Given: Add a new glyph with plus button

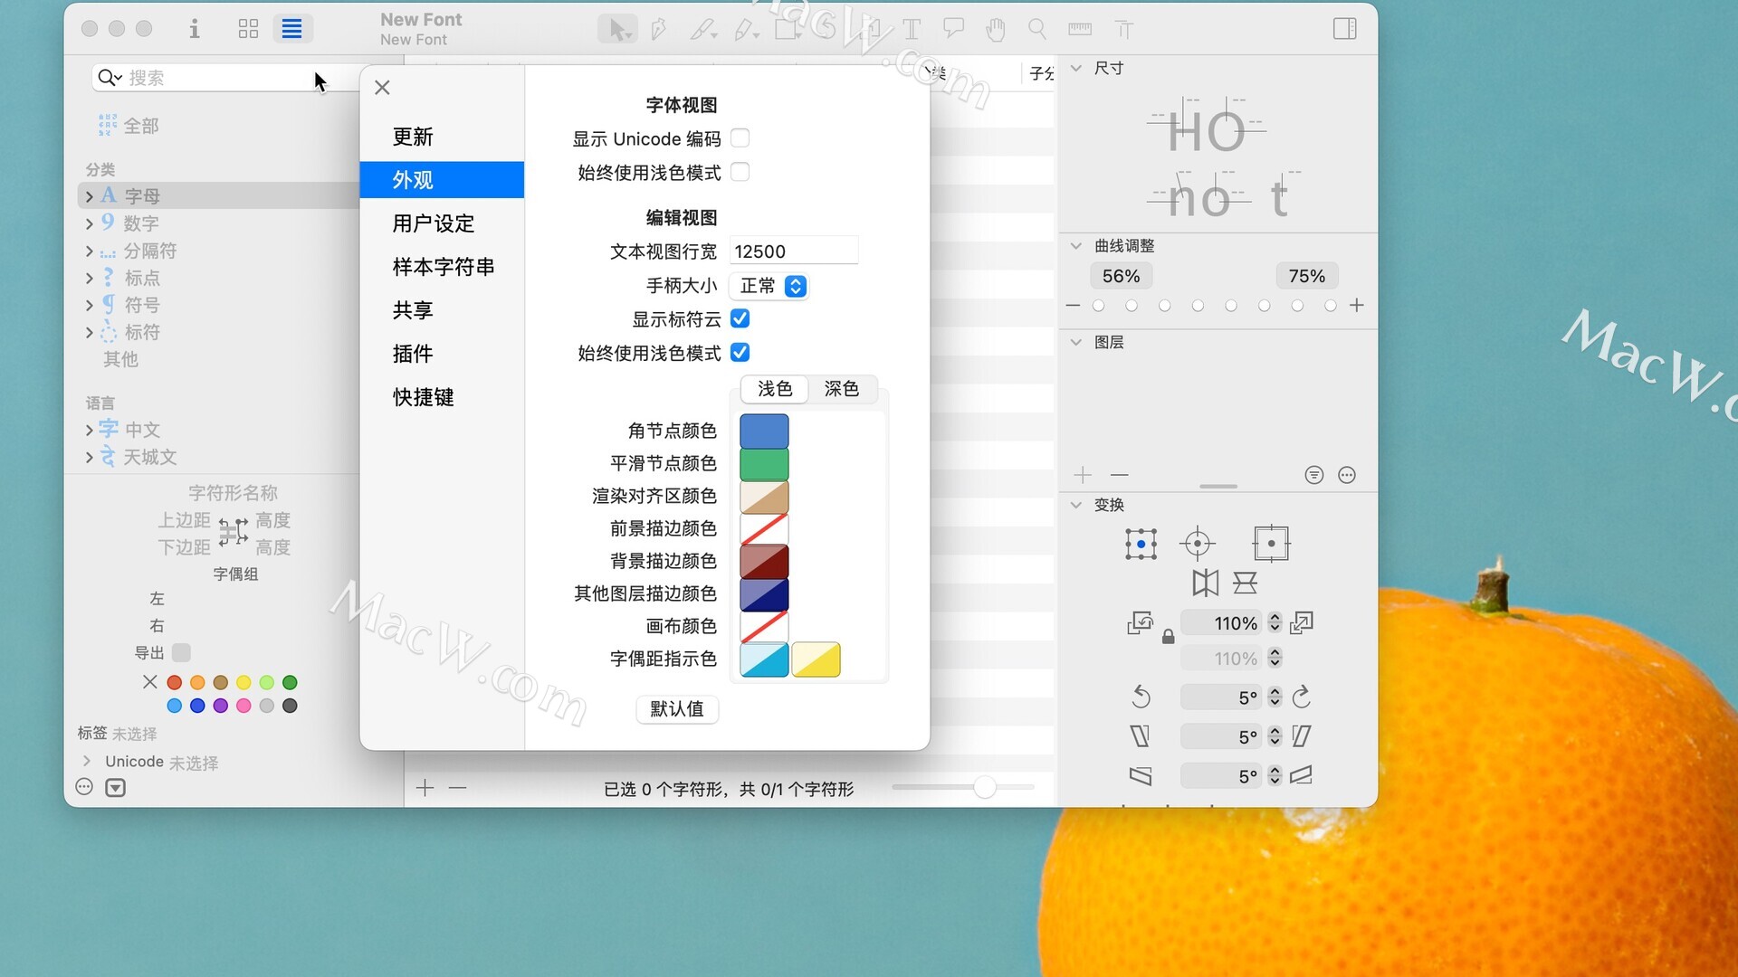Looking at the screenshot, I should 425,788.
